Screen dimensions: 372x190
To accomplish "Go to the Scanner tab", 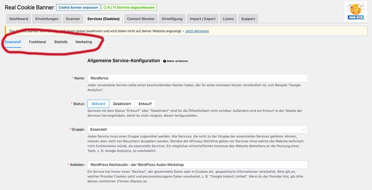I will [73, 19].
